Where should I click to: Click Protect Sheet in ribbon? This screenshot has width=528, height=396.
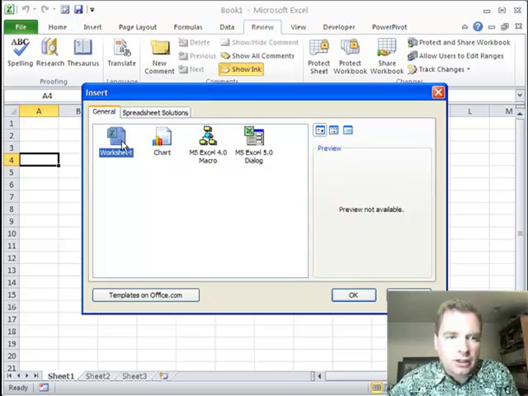pos(318,57)
